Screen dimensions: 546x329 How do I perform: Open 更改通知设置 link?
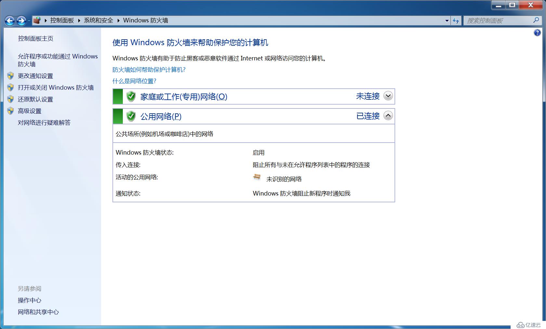tap(35, 76)
